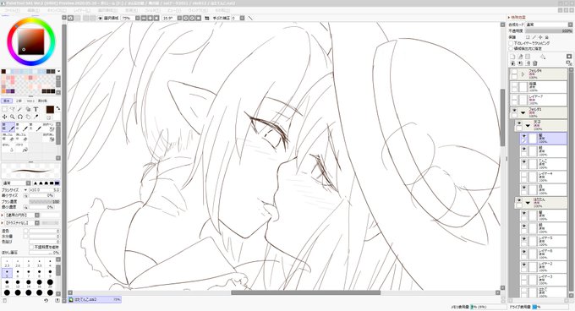Image resolution: width=575 pixels, height=311 pixels.
Task: Open the rotation angle dropdown beside 16.9°
Action: [179, 18]
